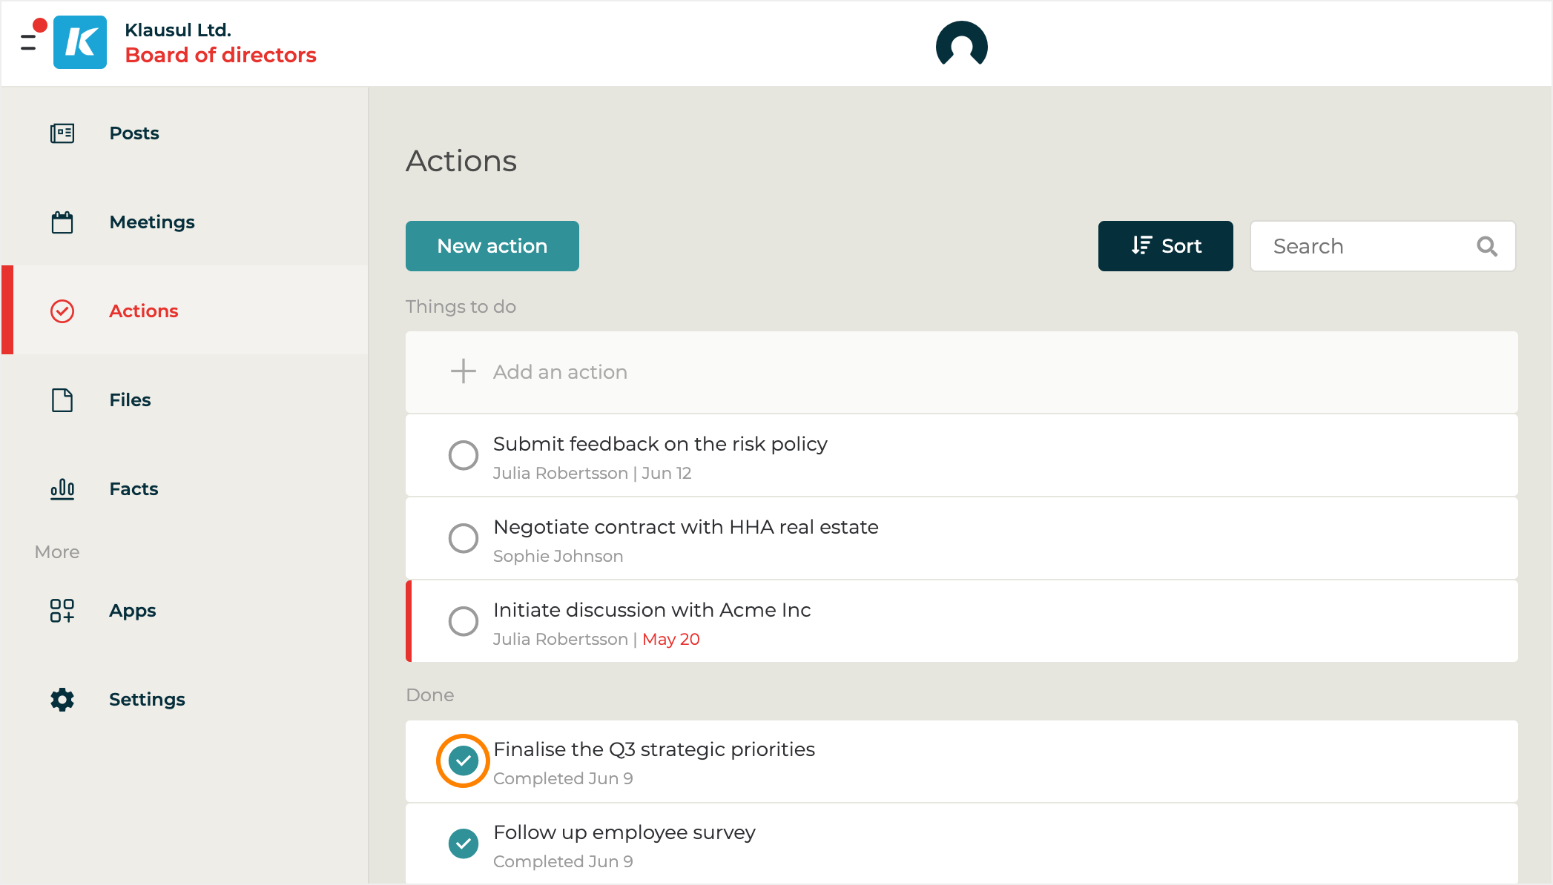Click the hamburger menu icon with notification dot
The height and width of the screenshot is (885, 1553).
pos(30,42)
